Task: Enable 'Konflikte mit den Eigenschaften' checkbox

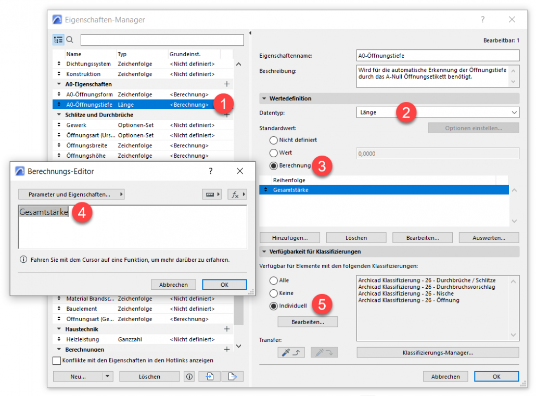Action: 57,360
